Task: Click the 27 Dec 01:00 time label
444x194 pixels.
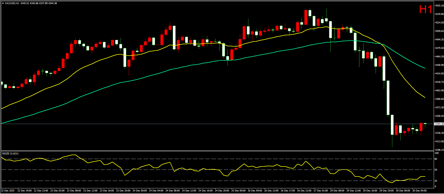Action: [321, 191]
